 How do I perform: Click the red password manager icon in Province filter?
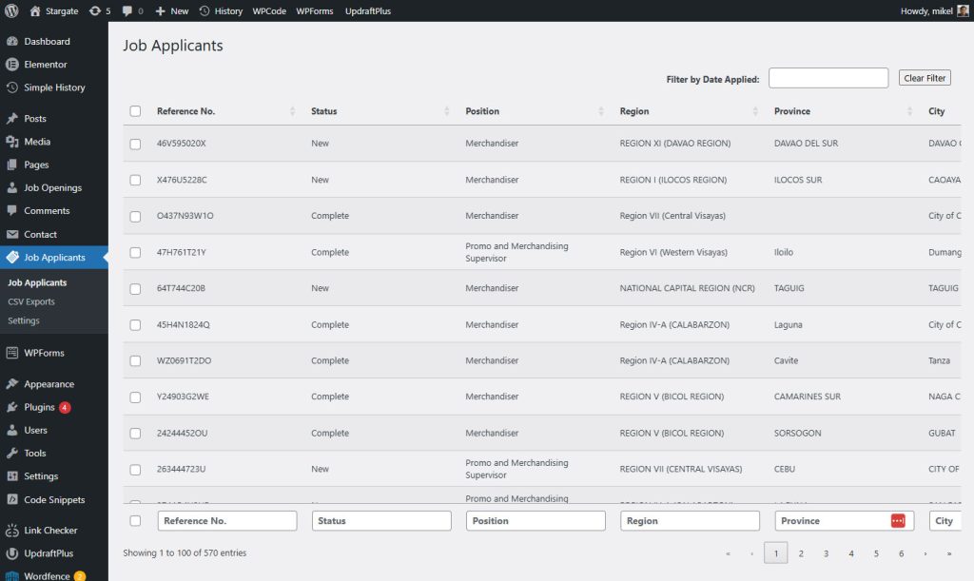pos(898,521)
